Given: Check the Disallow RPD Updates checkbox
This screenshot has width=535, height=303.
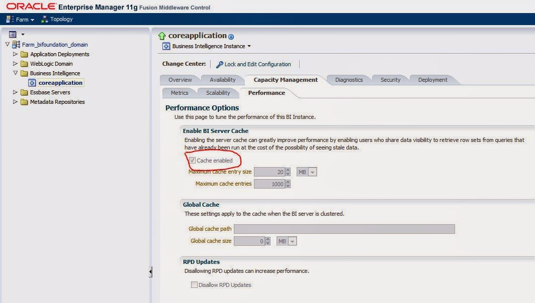Looking at the screenshot, I should click(x=194, y=284).
